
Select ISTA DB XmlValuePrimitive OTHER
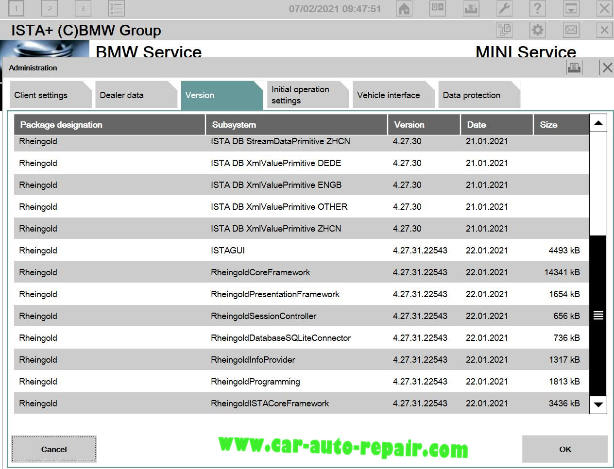click(301, 207)
